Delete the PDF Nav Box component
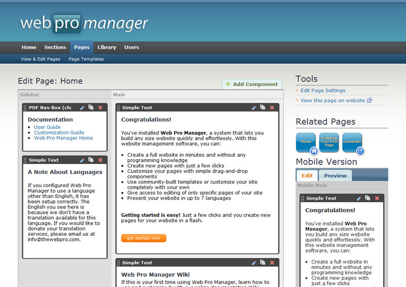 tap(100, 107)
